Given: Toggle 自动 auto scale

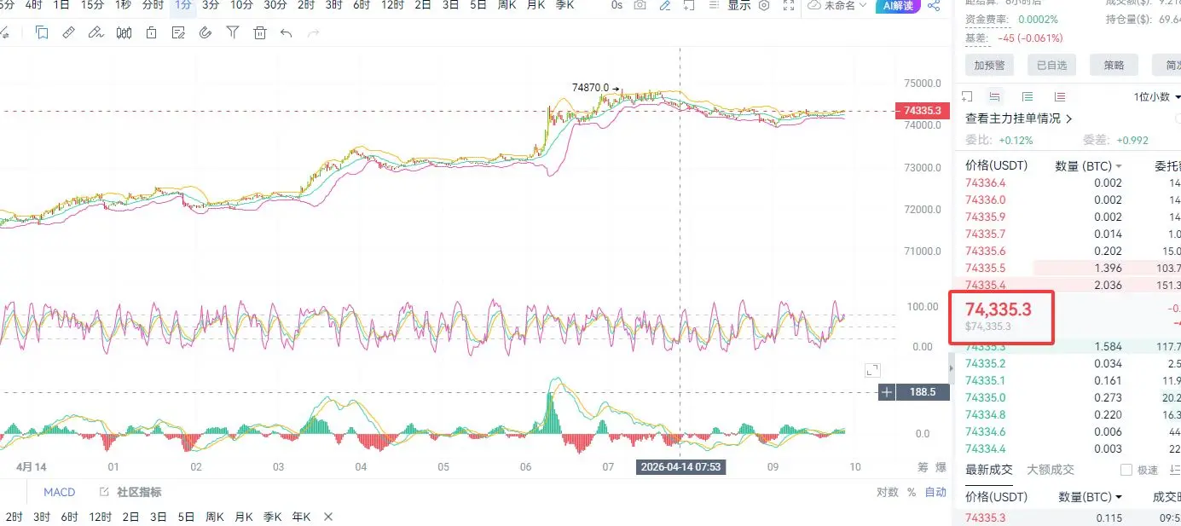Looking at the screenshot, I should point(935,492).
